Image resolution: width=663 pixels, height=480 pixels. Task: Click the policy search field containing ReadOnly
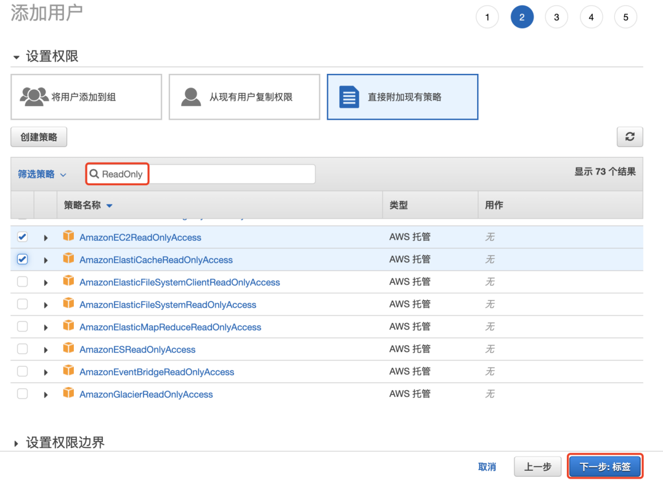201,174
